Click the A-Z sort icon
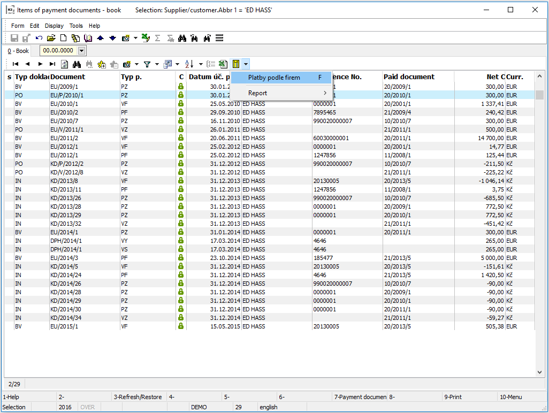The width and height of the screenshot is (549, 413). 189,64
